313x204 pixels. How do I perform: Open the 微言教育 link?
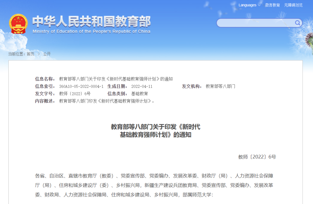(272, 5)
